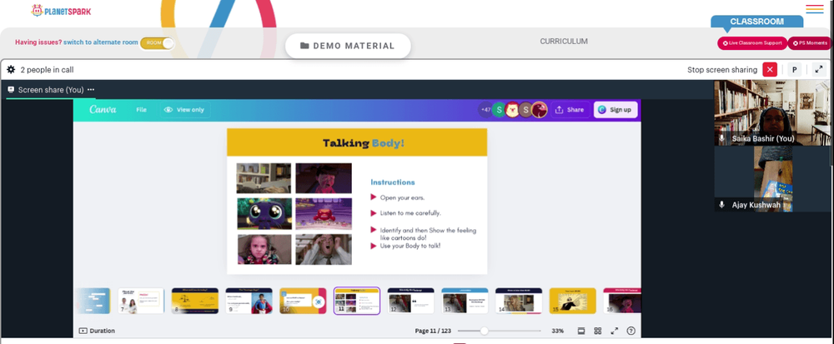Click the View only eye button

[x=184, y=110]
